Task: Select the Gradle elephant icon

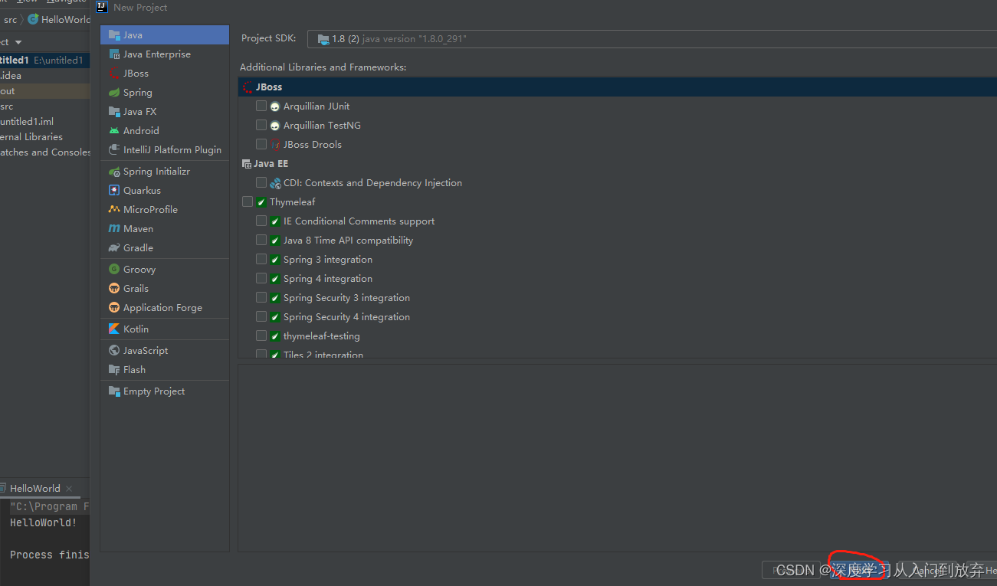Action: [x=114, y=248]
